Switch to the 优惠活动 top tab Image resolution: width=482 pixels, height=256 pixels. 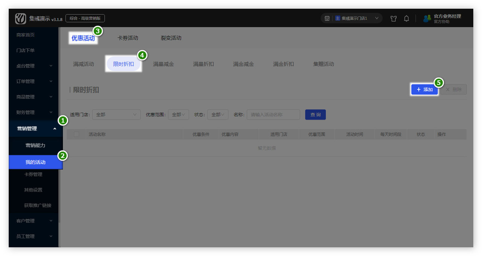(x=83, y=38)
